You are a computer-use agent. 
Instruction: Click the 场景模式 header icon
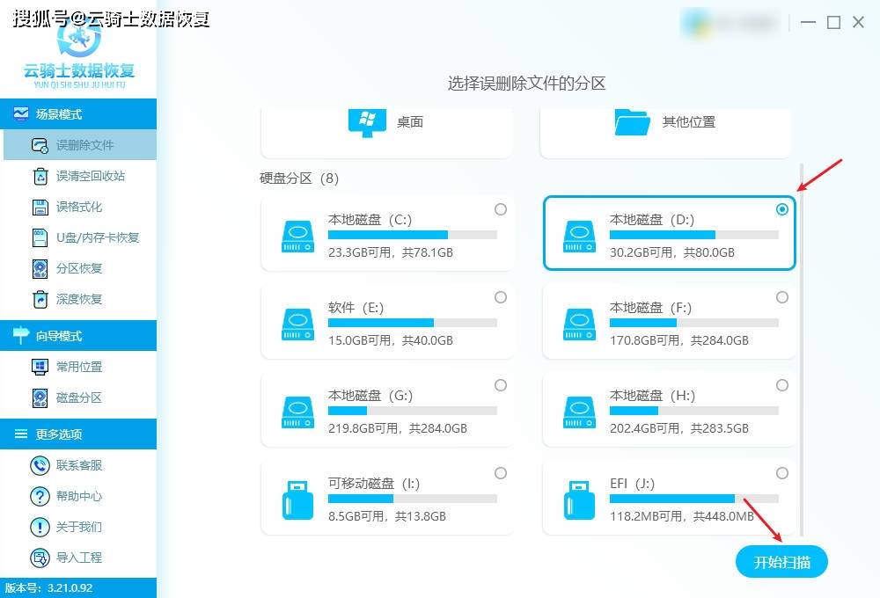(21, 113)
